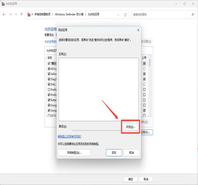Viewport: 198px width, 185px height.
Task: Check the unchecked Firefox entry checkbox
Action: pos(49,90)
